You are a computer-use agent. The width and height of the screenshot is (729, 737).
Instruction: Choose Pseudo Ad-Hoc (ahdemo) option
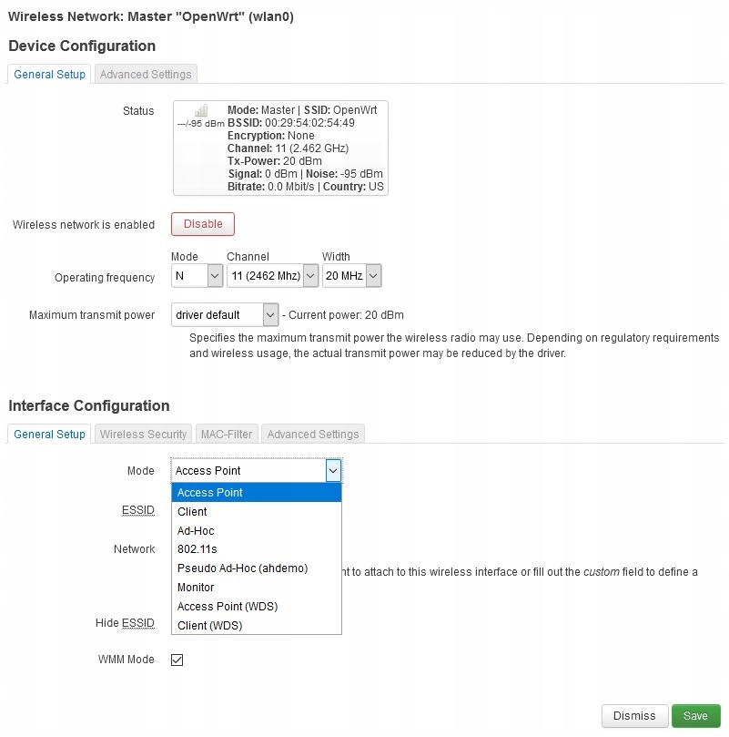(x=242, y=568)
